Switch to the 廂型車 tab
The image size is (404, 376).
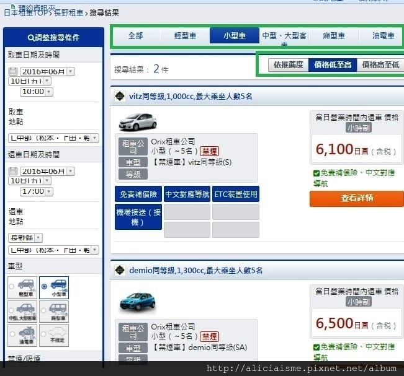tap(334, 36)
